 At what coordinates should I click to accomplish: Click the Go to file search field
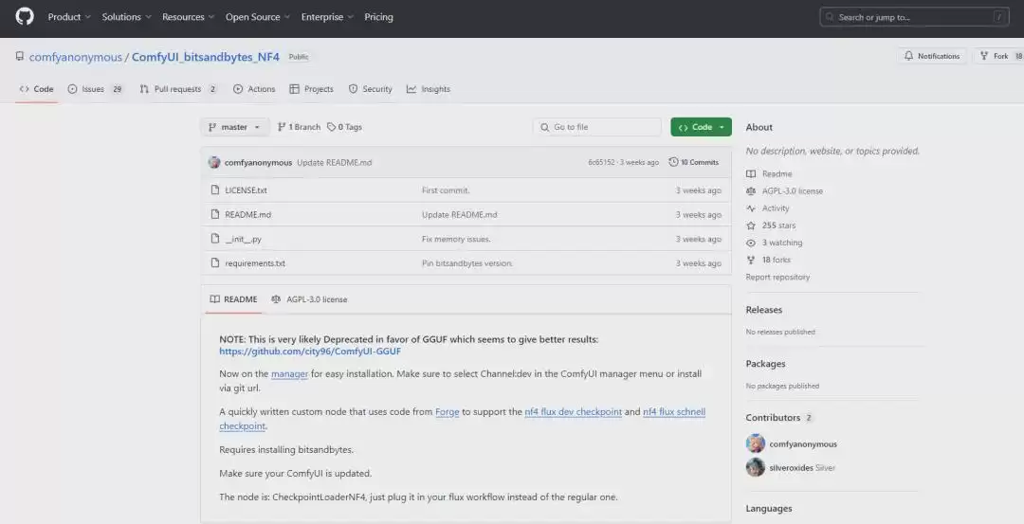(597, 127)
